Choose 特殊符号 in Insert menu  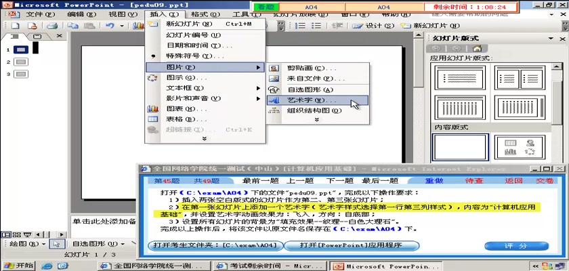(x=205, y=56)
